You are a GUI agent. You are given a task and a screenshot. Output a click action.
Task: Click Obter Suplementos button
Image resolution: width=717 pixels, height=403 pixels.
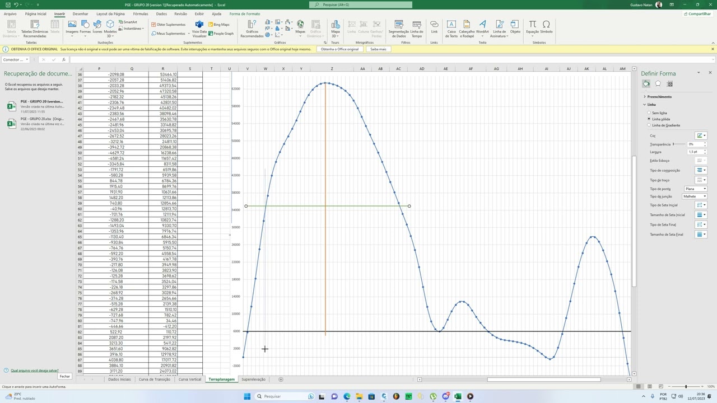pos(169,25)
